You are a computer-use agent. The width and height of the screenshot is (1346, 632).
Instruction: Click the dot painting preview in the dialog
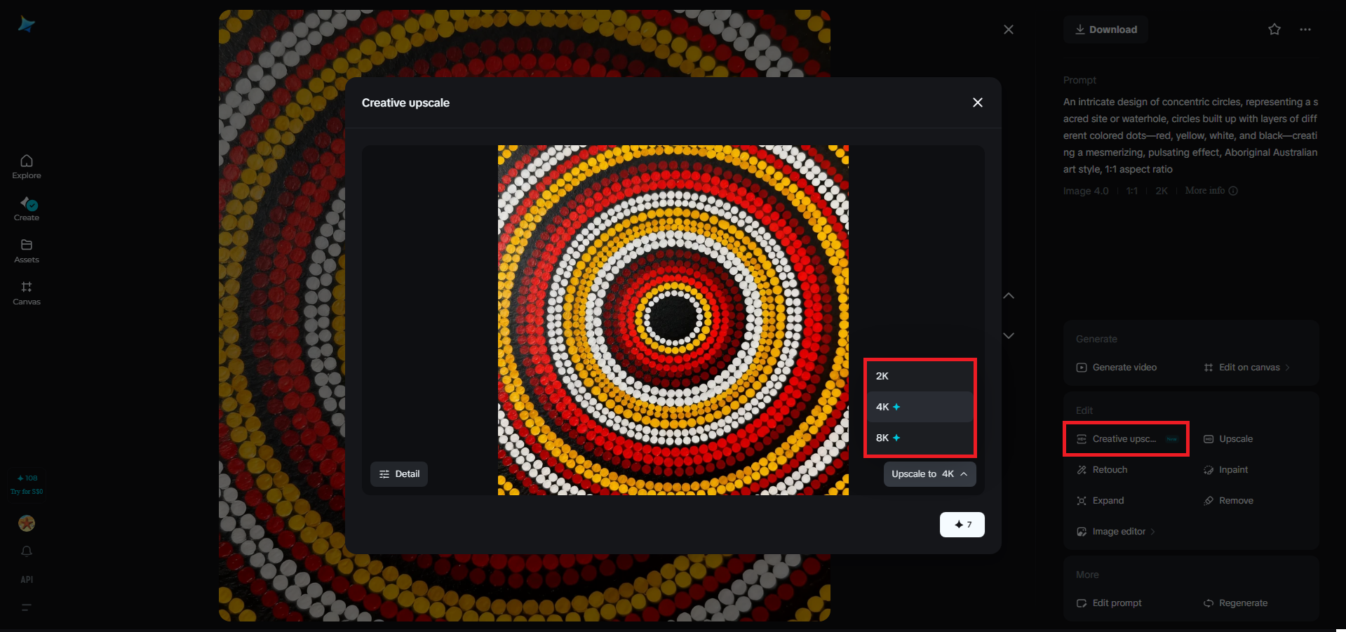click(x=673, y=320)
